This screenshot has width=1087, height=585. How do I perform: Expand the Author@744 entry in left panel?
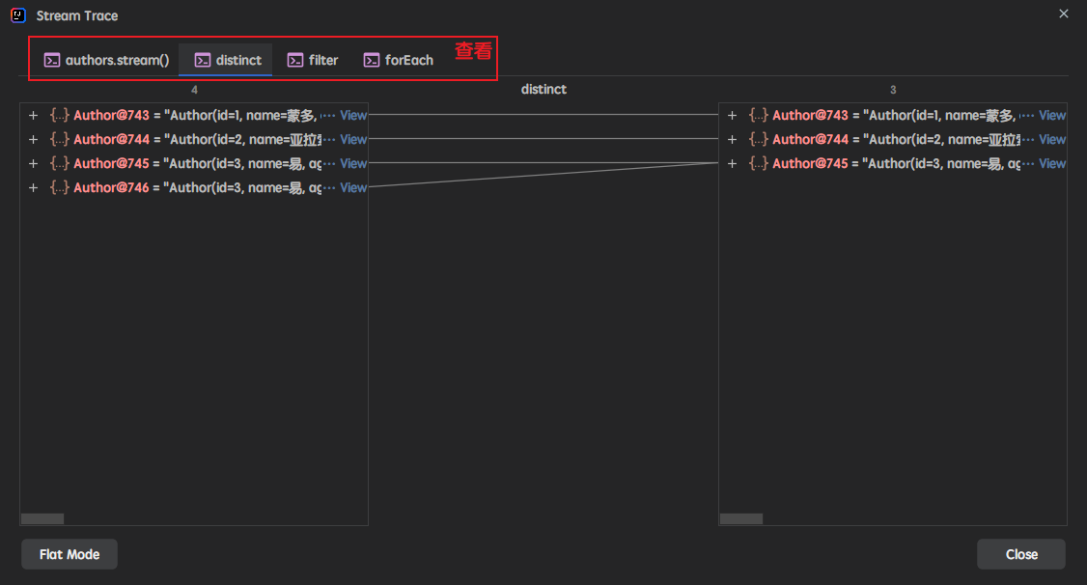coord(32,138)
